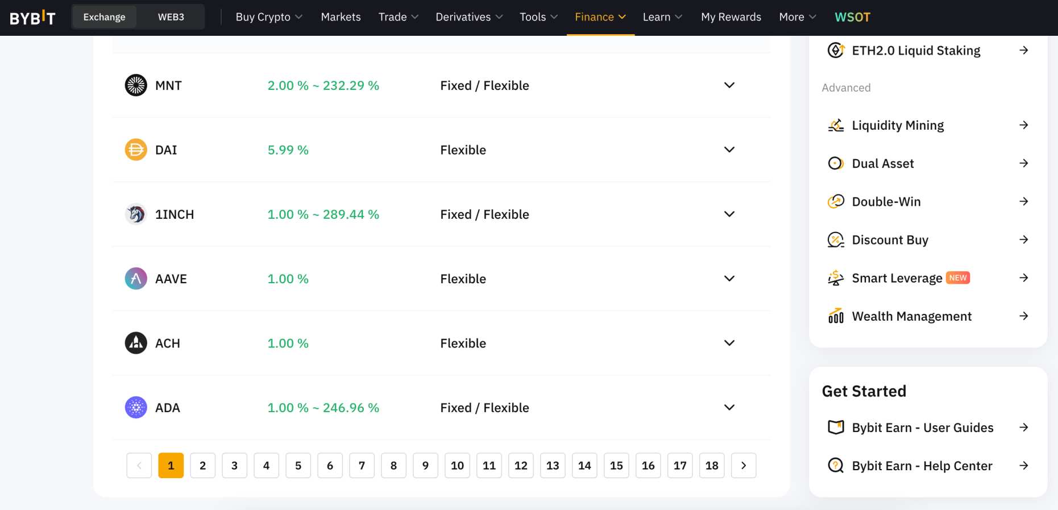Screen dimensions: 1058x510
Task: Expand the AAVE row
Action: tap(729, 278)
